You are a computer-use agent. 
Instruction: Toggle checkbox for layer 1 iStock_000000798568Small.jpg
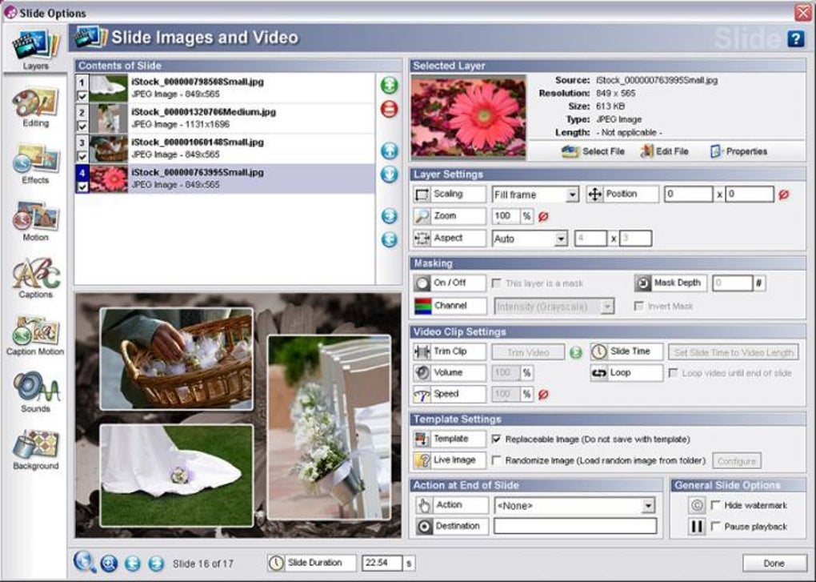point(82,96)
